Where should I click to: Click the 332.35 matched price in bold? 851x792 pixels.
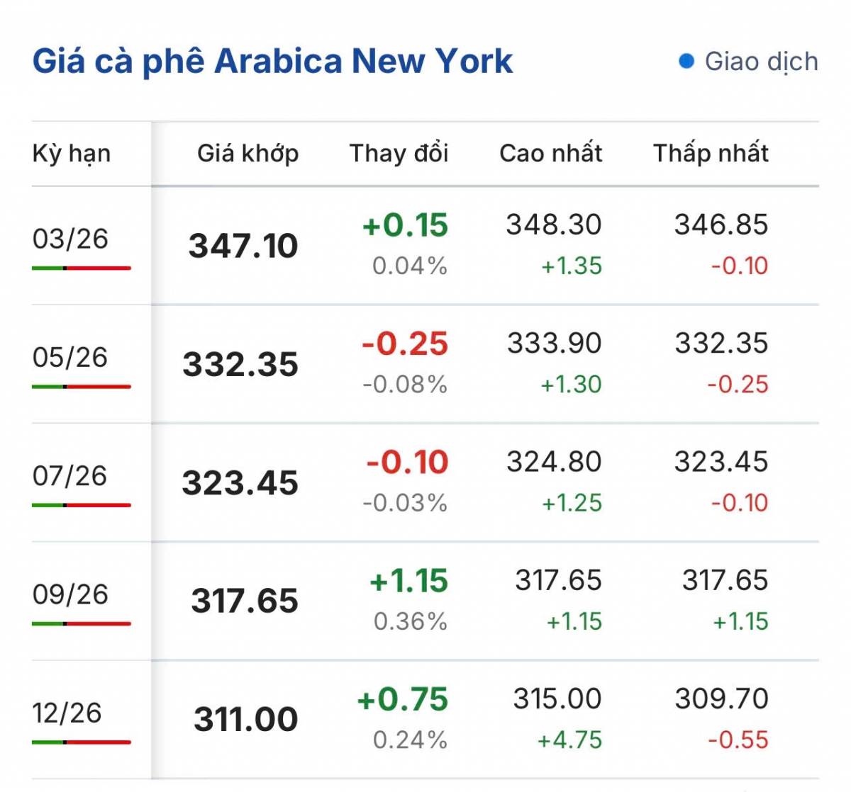[240, 365]
